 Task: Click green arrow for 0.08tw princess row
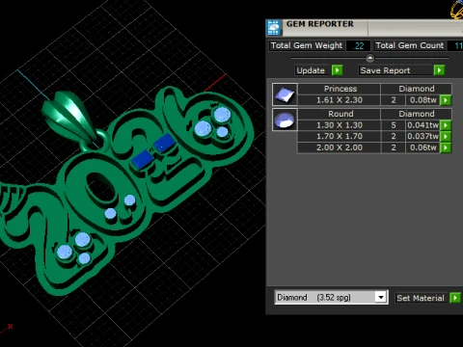coord(446,100)
